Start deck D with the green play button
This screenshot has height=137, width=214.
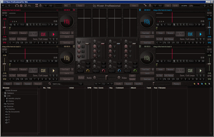coord(200,70)
